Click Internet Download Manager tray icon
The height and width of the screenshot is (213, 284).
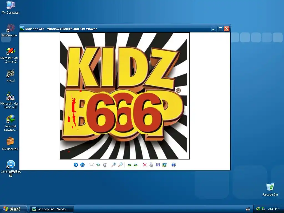coord(258,209)
